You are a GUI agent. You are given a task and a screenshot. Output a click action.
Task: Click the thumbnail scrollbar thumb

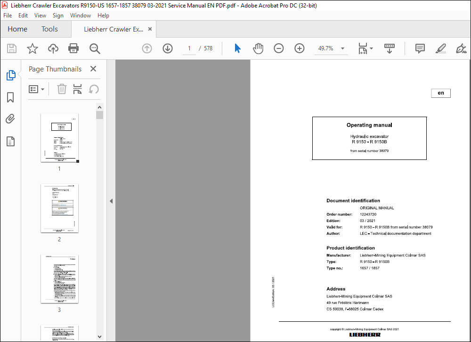click(100, 115)
